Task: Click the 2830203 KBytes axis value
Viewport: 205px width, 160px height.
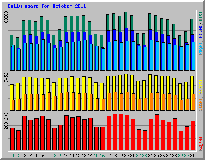Action: point(6,121)
